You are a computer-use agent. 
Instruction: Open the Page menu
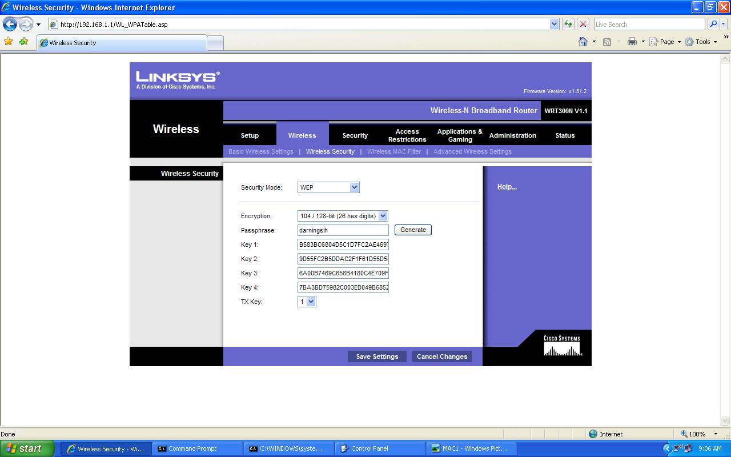tap(665, 42)
